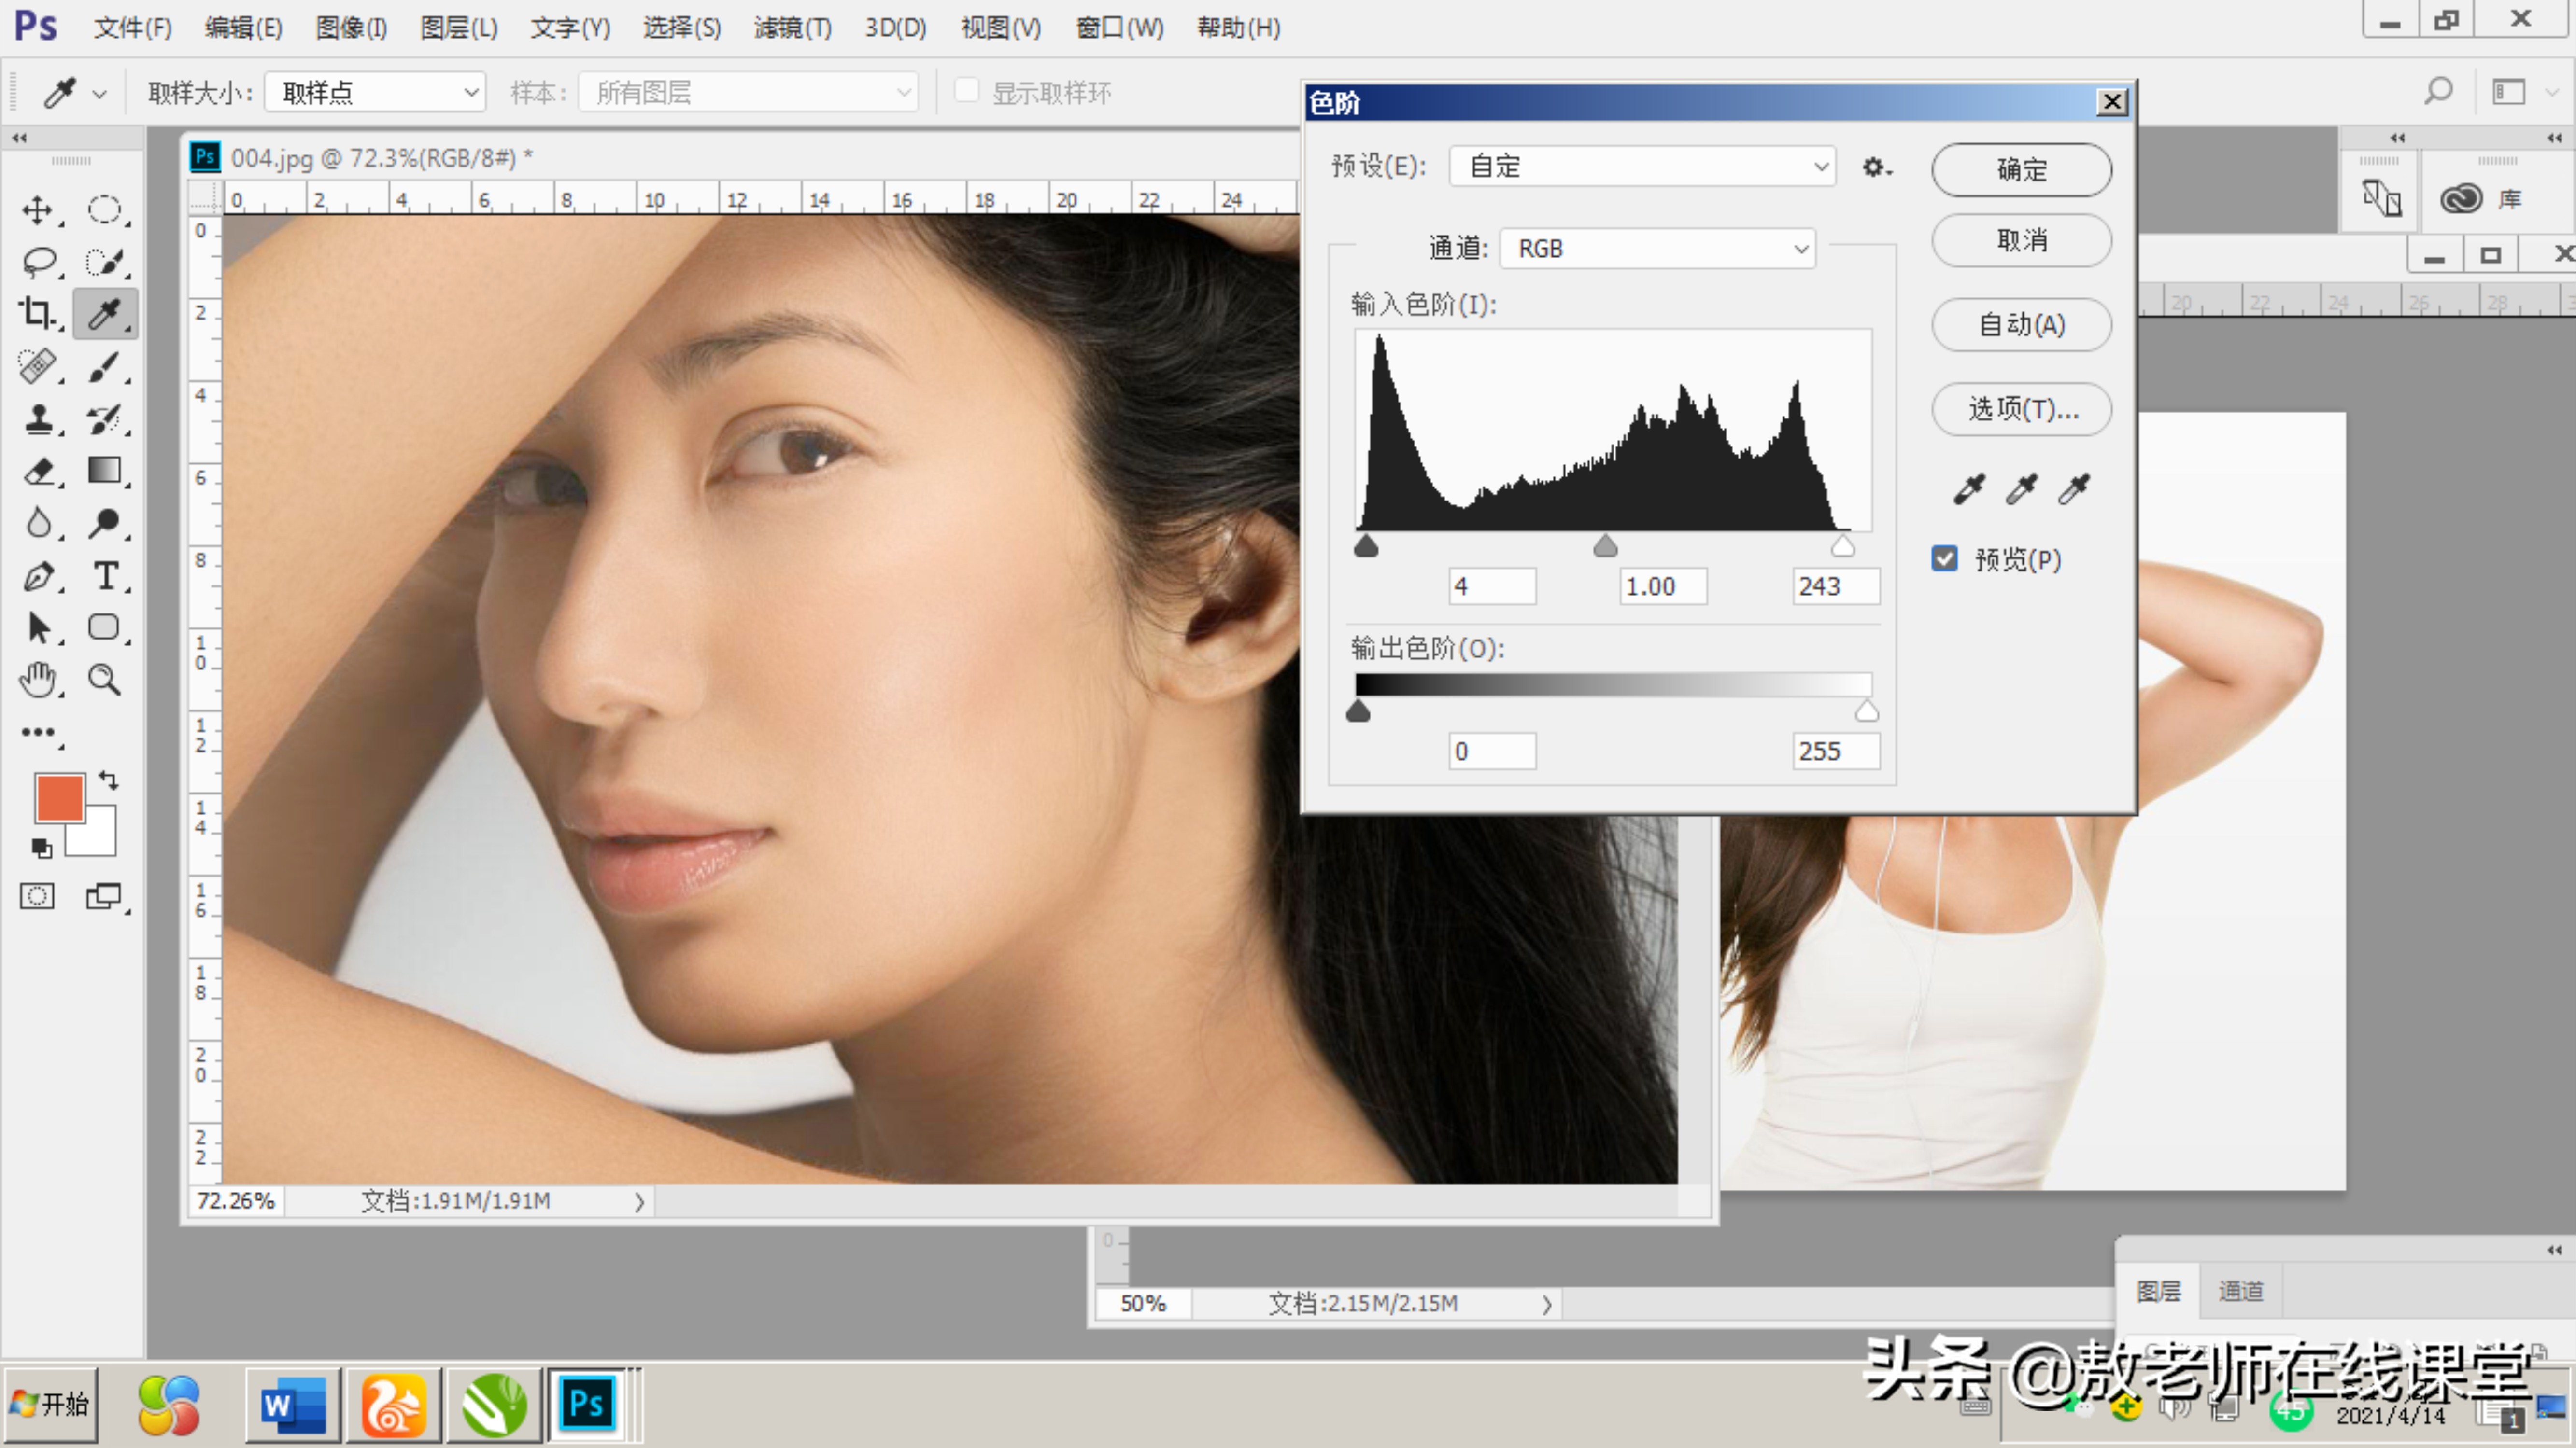Open the Preset dropdown in Levels
This screenshot has width=2576, height=1448.
1643,166
